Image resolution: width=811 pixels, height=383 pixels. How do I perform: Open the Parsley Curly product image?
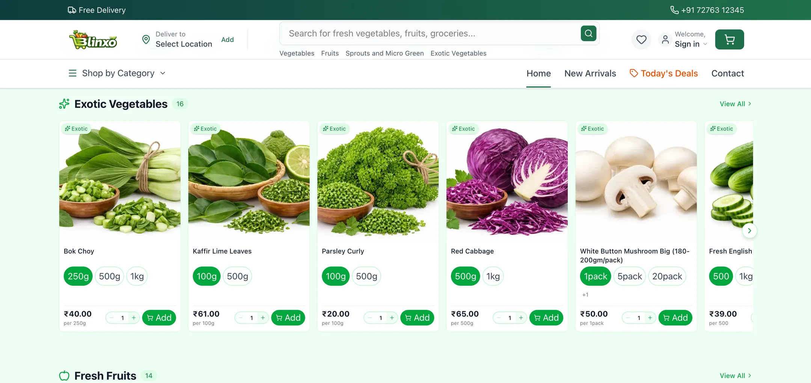click(x=378, y=182)
